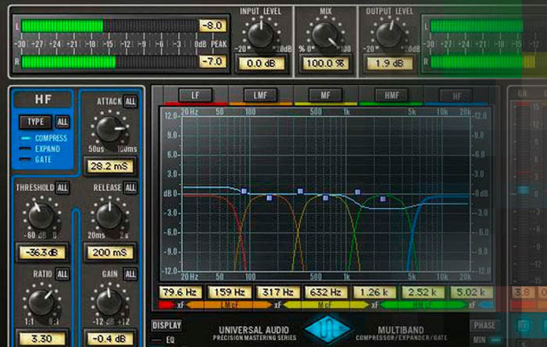Image resolution: width=547 pixels, height=347 pixels.
Task: Click the Input Level knob
Action: tap(262, 33)
